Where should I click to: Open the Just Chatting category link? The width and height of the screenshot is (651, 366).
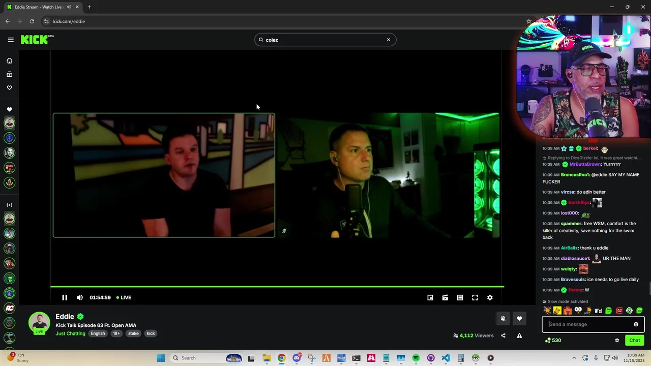point(70,333)
